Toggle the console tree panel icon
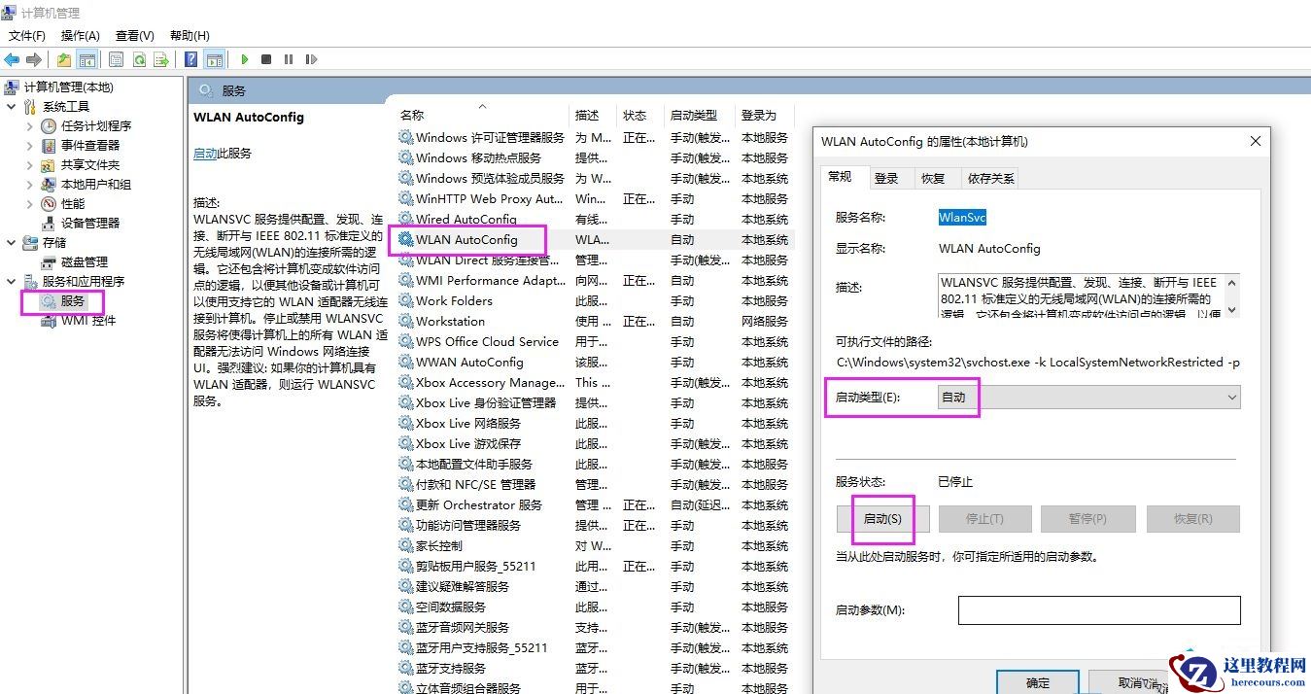This screenshot has width=1311, height=694. pyautogui.click(x=87, y=58)
